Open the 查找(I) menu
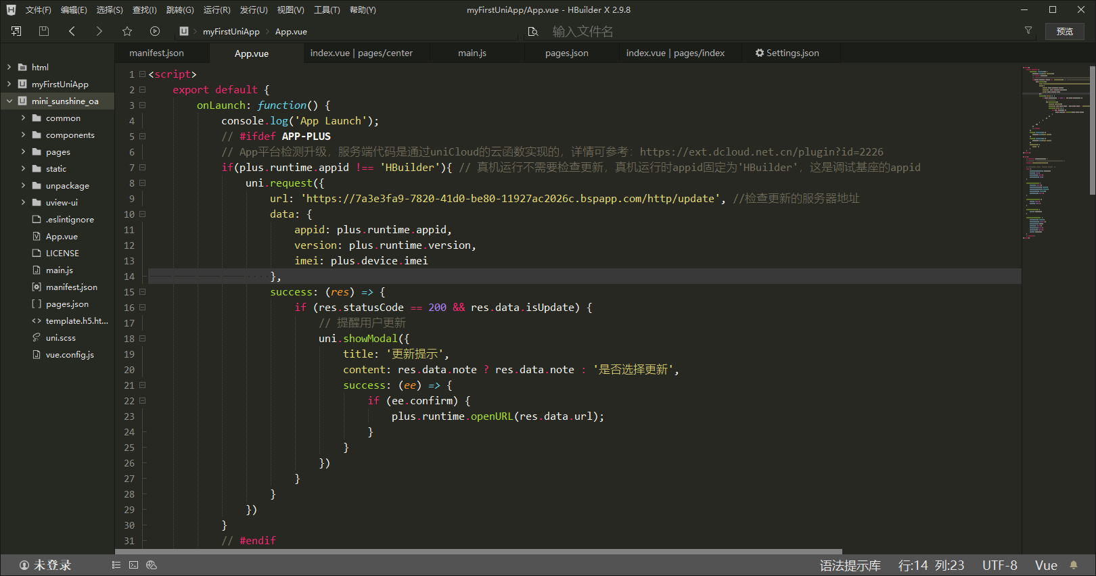Screen dimensions: 1096x576 (144, 10)
